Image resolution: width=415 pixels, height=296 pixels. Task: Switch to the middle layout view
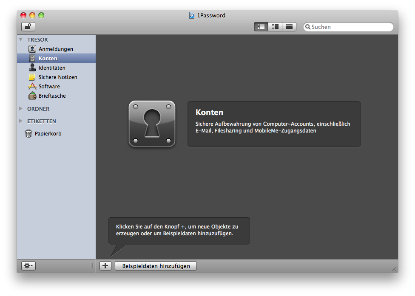point(275,27)
